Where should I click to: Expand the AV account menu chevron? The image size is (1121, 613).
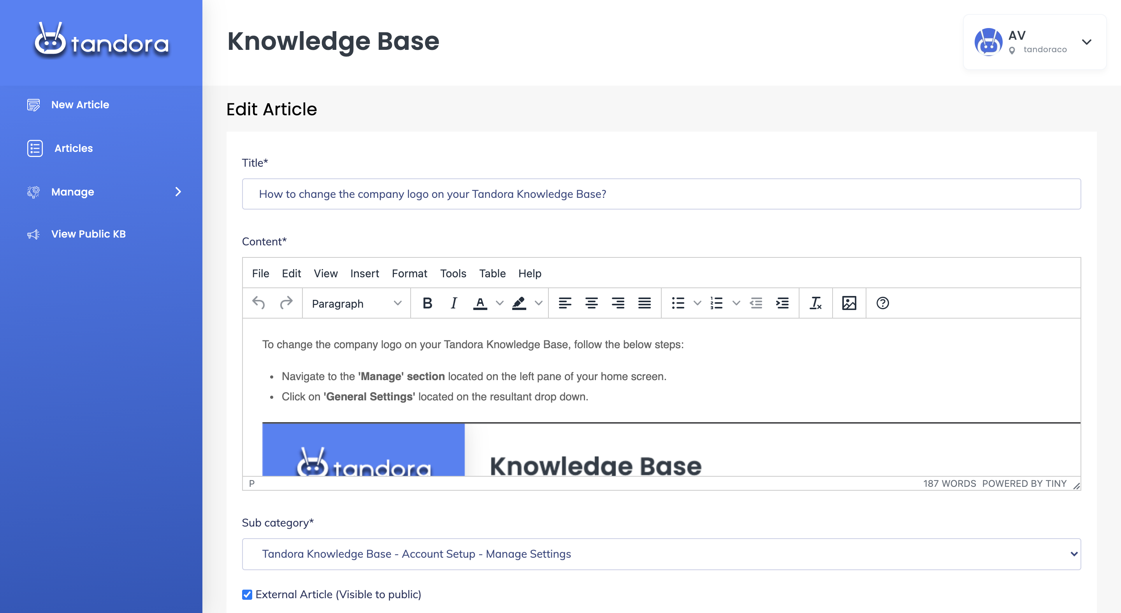[1086, 42]
